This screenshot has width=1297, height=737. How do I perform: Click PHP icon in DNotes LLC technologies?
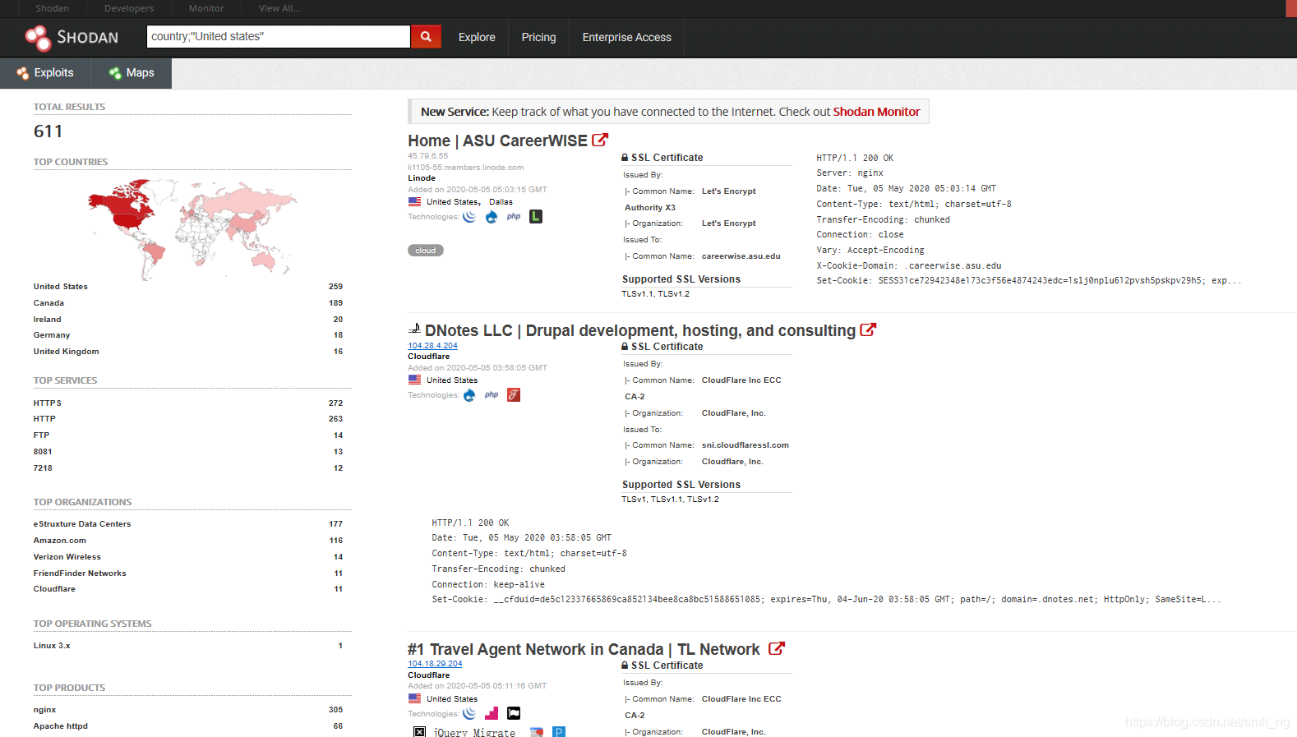[492, 395]
